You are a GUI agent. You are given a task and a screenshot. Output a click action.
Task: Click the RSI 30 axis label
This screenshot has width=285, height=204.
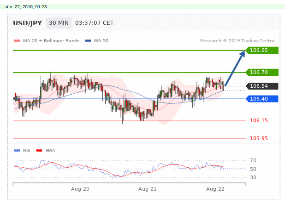click(253, 177)
